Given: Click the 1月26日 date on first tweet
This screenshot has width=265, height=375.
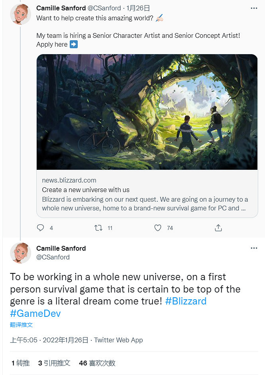Looking at the screenshot, I should coord(138,8).
